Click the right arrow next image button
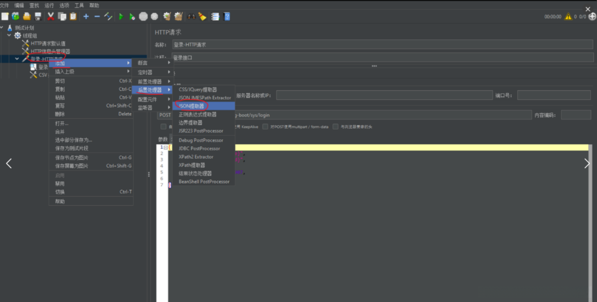 coord(587,164)
